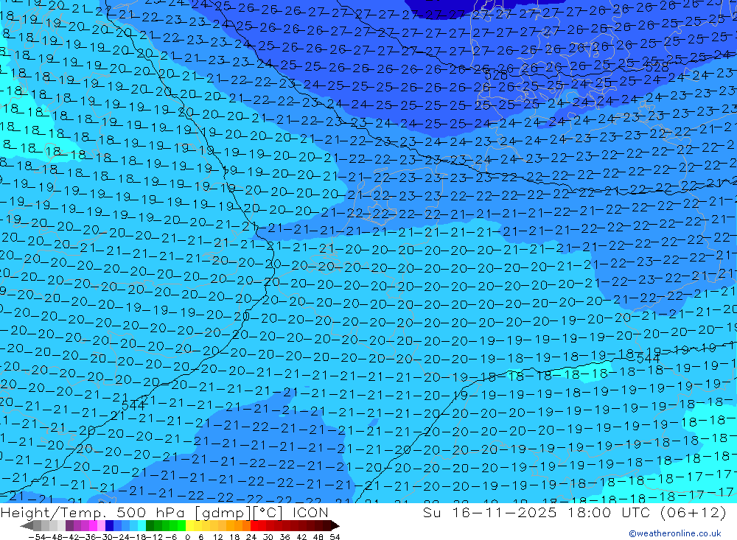Select the '528' contour label at top right
This screenshot has width=737, height=540.
coord(656,68)
